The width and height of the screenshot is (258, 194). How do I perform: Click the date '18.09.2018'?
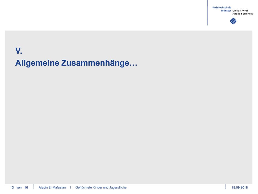pyautogui.click(x=240, y=188)
